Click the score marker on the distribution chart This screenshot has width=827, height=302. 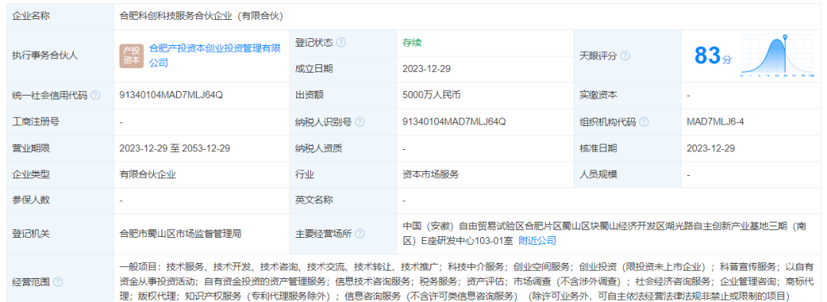point(785,37)
